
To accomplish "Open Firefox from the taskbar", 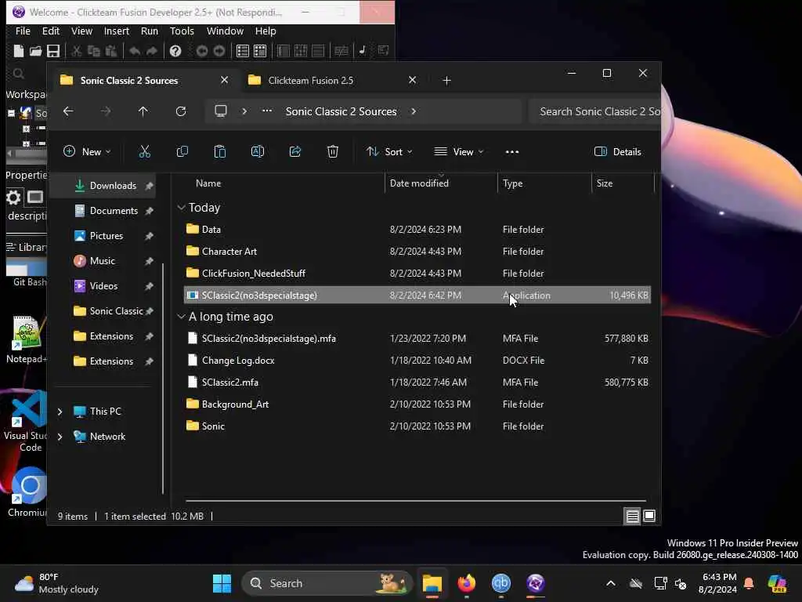I will 467,583.
